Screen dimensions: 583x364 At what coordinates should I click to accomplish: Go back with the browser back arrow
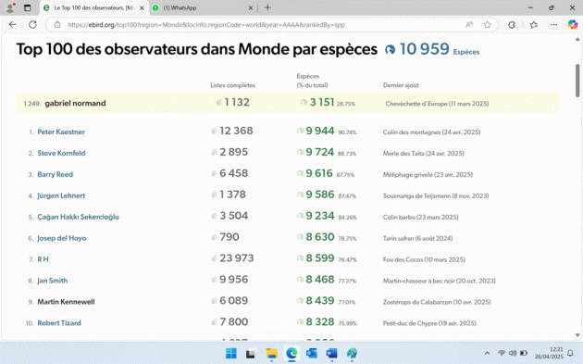click(13, 25)
